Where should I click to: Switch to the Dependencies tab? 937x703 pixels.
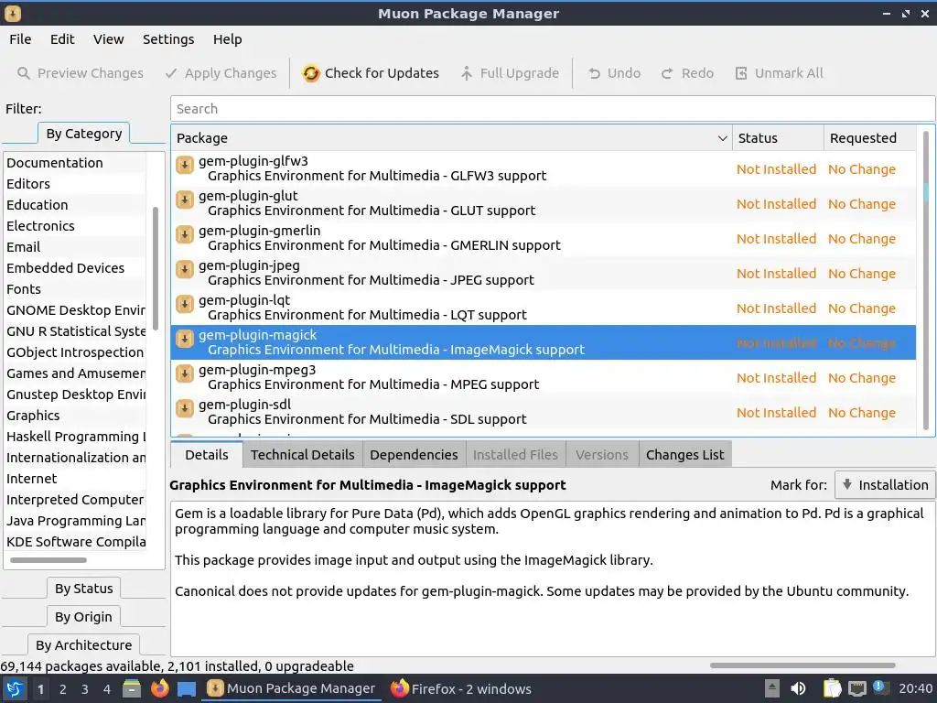click(x=414, y=455)
